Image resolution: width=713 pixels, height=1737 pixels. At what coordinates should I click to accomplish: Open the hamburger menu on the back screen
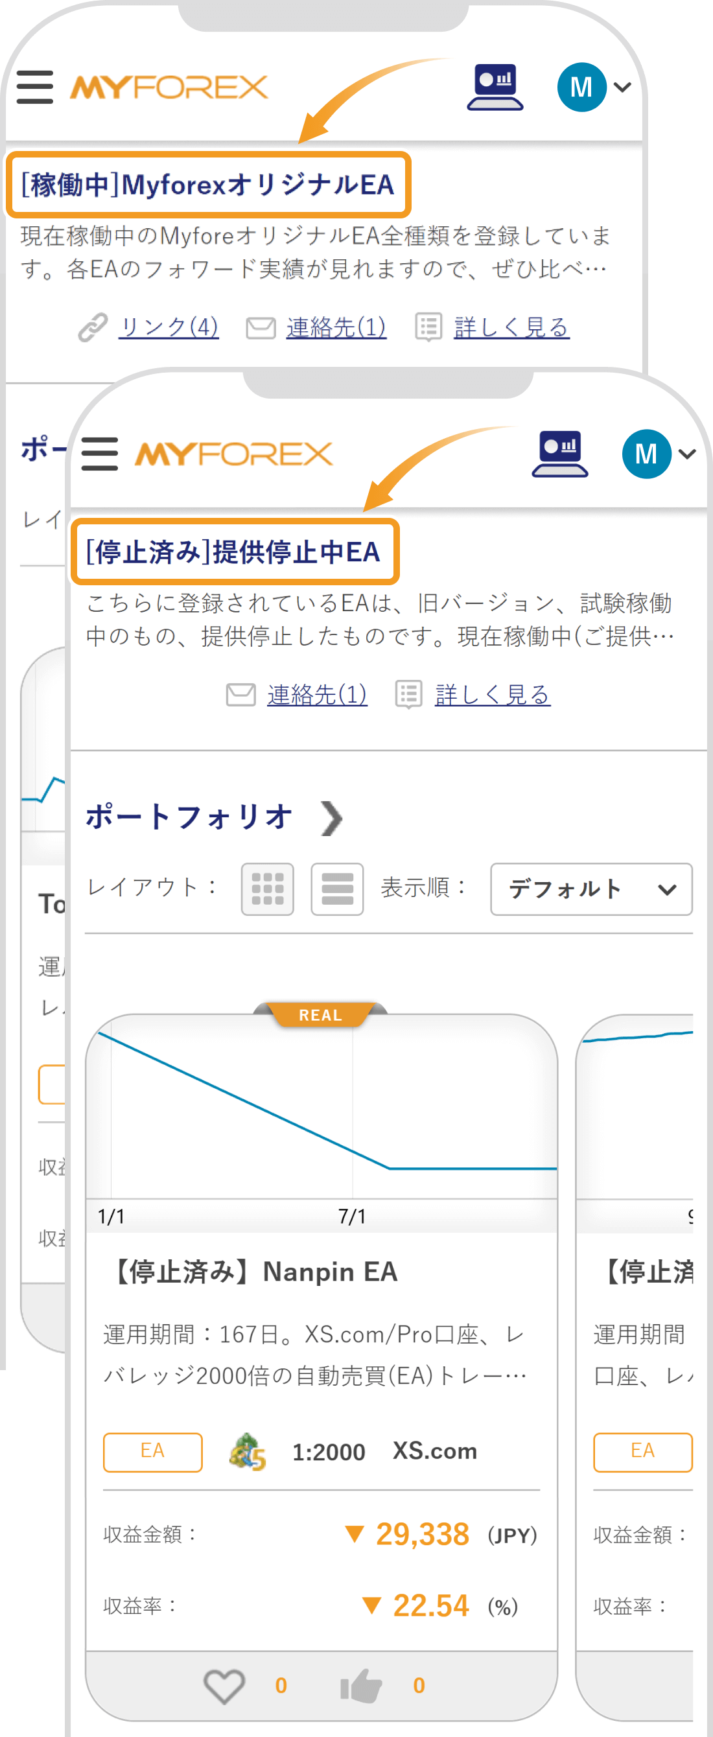34,86
